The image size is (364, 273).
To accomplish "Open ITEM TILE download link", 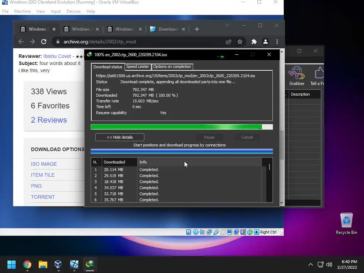I will tap(43, 175).
